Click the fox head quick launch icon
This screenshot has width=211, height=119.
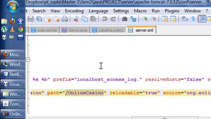click(x=4, y=37)
